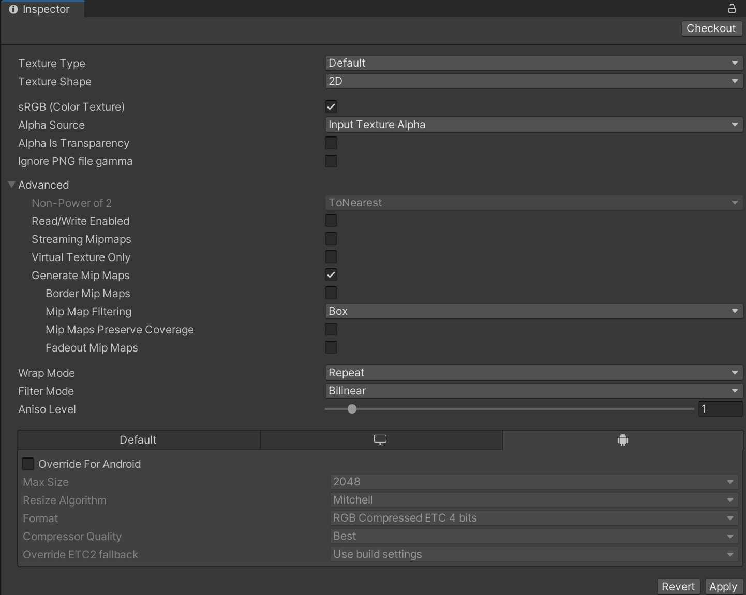The image size is (746, 595).
Task: Switch to the Default platform settings tab
Action: point(138,440)
